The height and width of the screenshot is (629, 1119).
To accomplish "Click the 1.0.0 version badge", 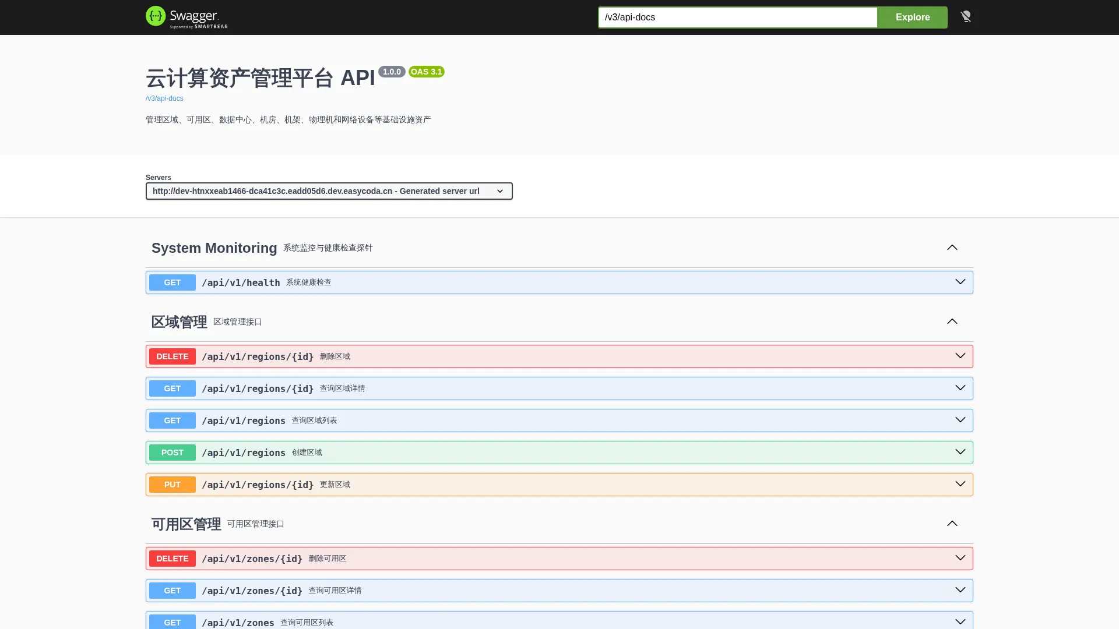I will coord(392,72).
